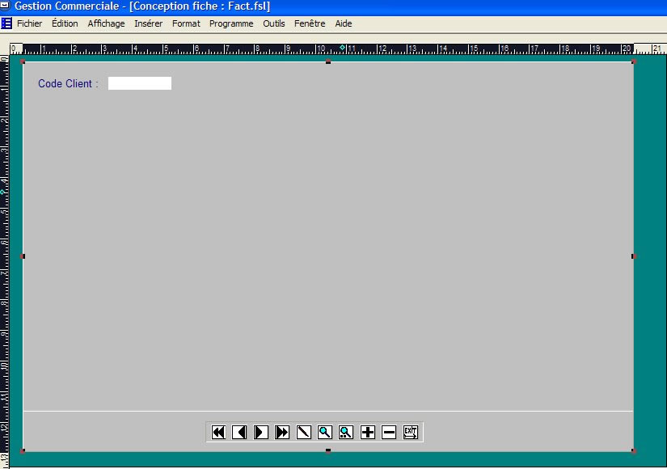Click the minus delete record button

[x=389, y=433]
